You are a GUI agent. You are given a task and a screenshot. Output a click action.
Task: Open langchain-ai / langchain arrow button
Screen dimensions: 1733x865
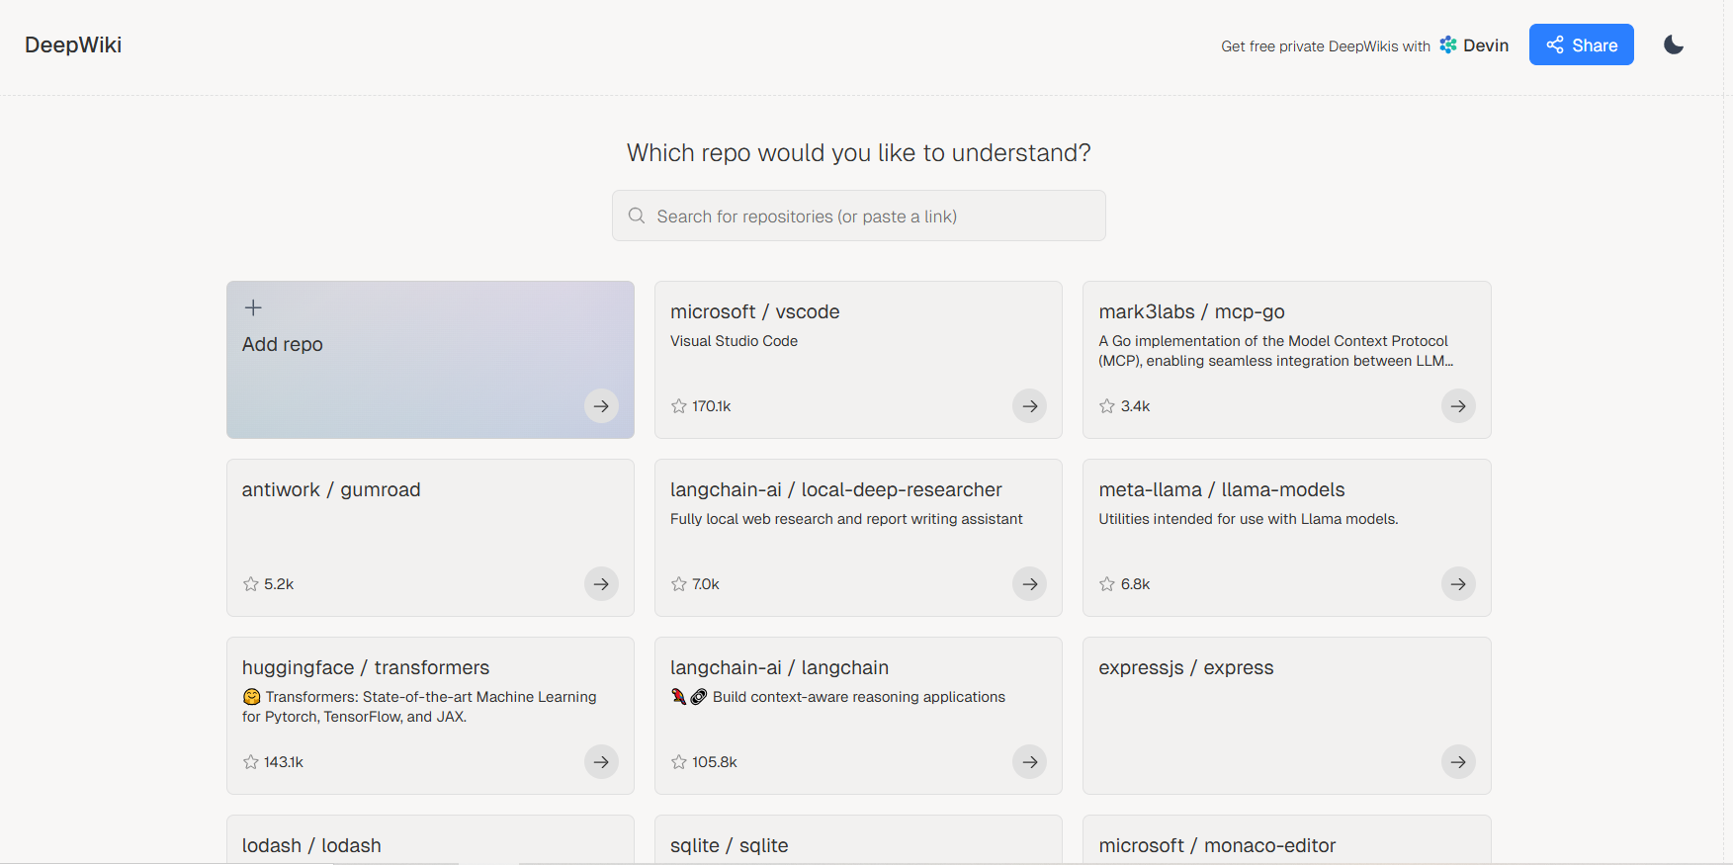click(1029, 762)
